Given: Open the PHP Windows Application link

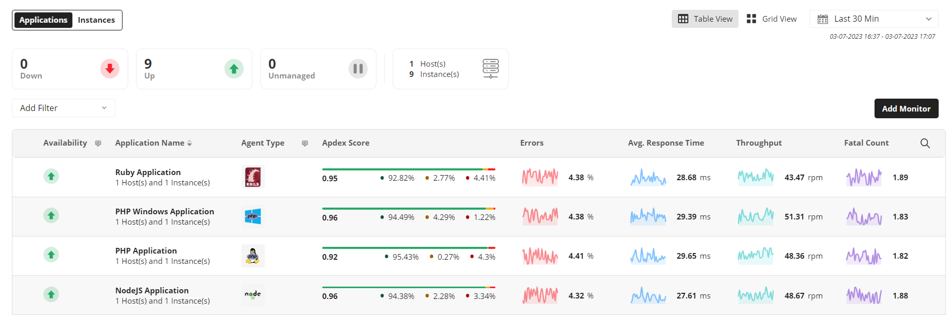Looking at the screenshot, I should click(164, 211).
